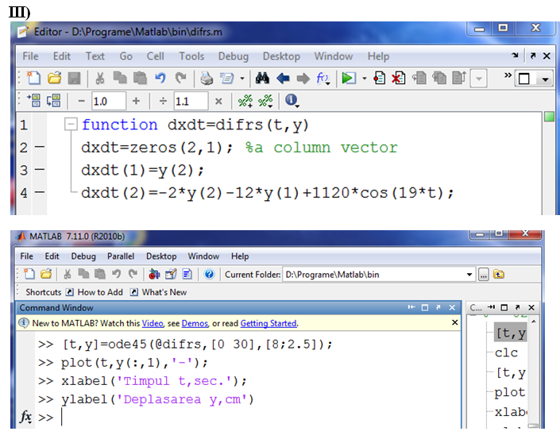Open Parallel menu in MATLAB window
The height and width of the screenshot is (435, 560).
click(x=121, y=256)
